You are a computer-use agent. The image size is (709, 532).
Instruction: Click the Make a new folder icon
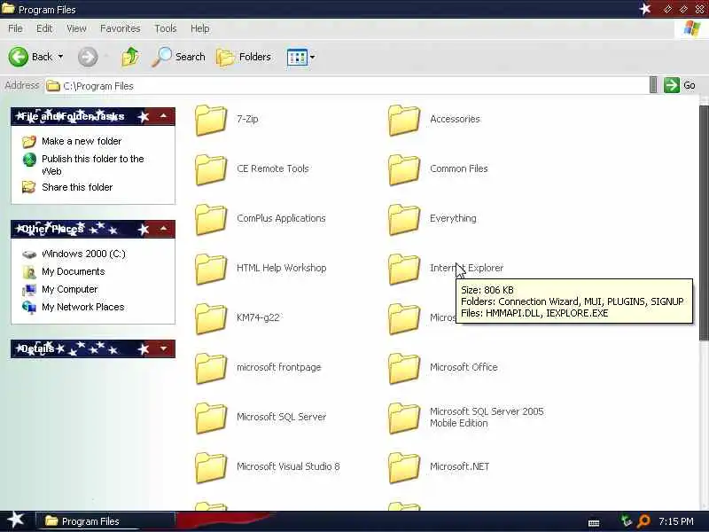pyautogui.click(x=29, y=142)
